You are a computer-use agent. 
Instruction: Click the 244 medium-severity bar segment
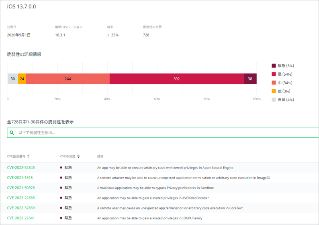(x=67, y=79)
